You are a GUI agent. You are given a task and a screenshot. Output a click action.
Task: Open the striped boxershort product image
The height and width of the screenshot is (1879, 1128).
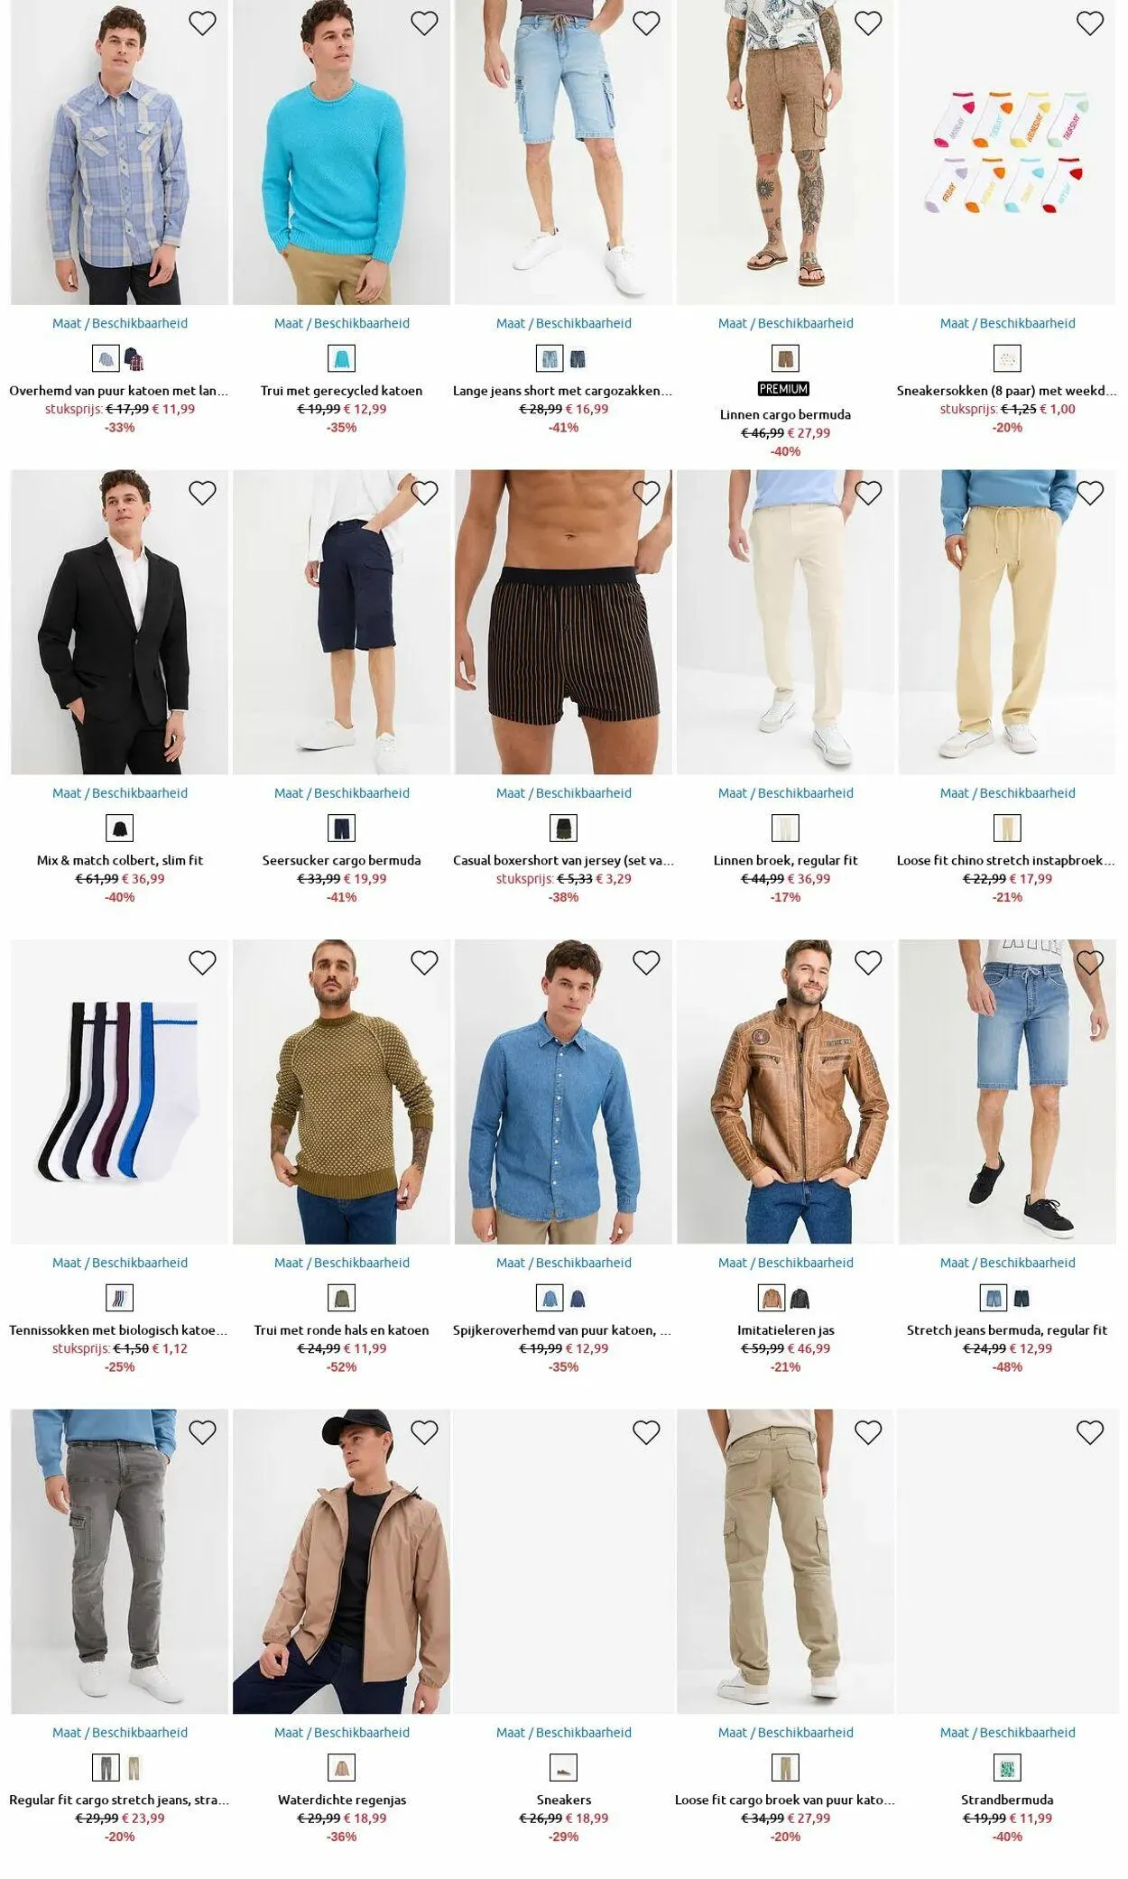[563, 622]
